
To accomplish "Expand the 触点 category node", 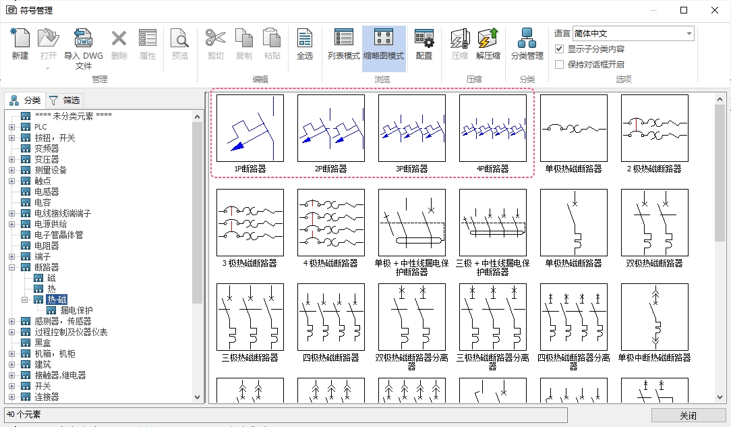I will [11, 181].
